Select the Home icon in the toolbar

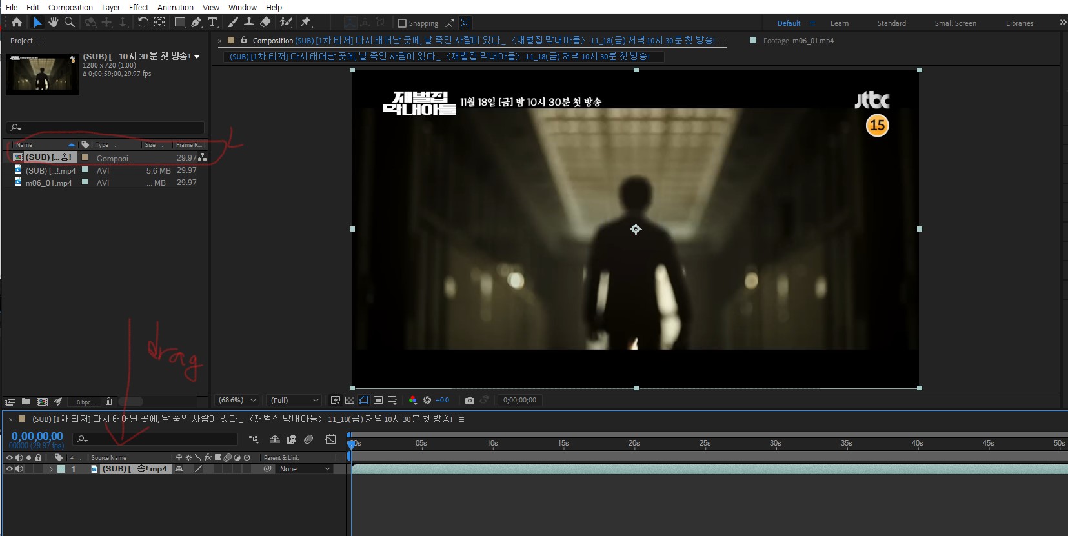pyautogui.click(x=17, y=23)
